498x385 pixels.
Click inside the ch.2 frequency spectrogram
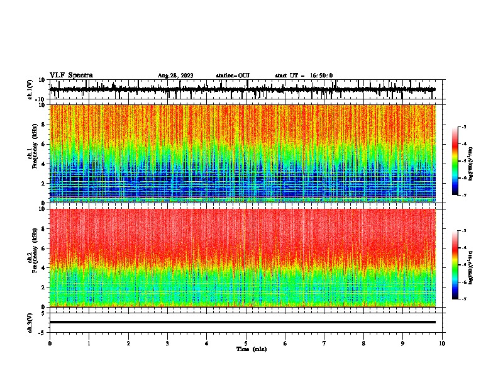click(243, 258)
